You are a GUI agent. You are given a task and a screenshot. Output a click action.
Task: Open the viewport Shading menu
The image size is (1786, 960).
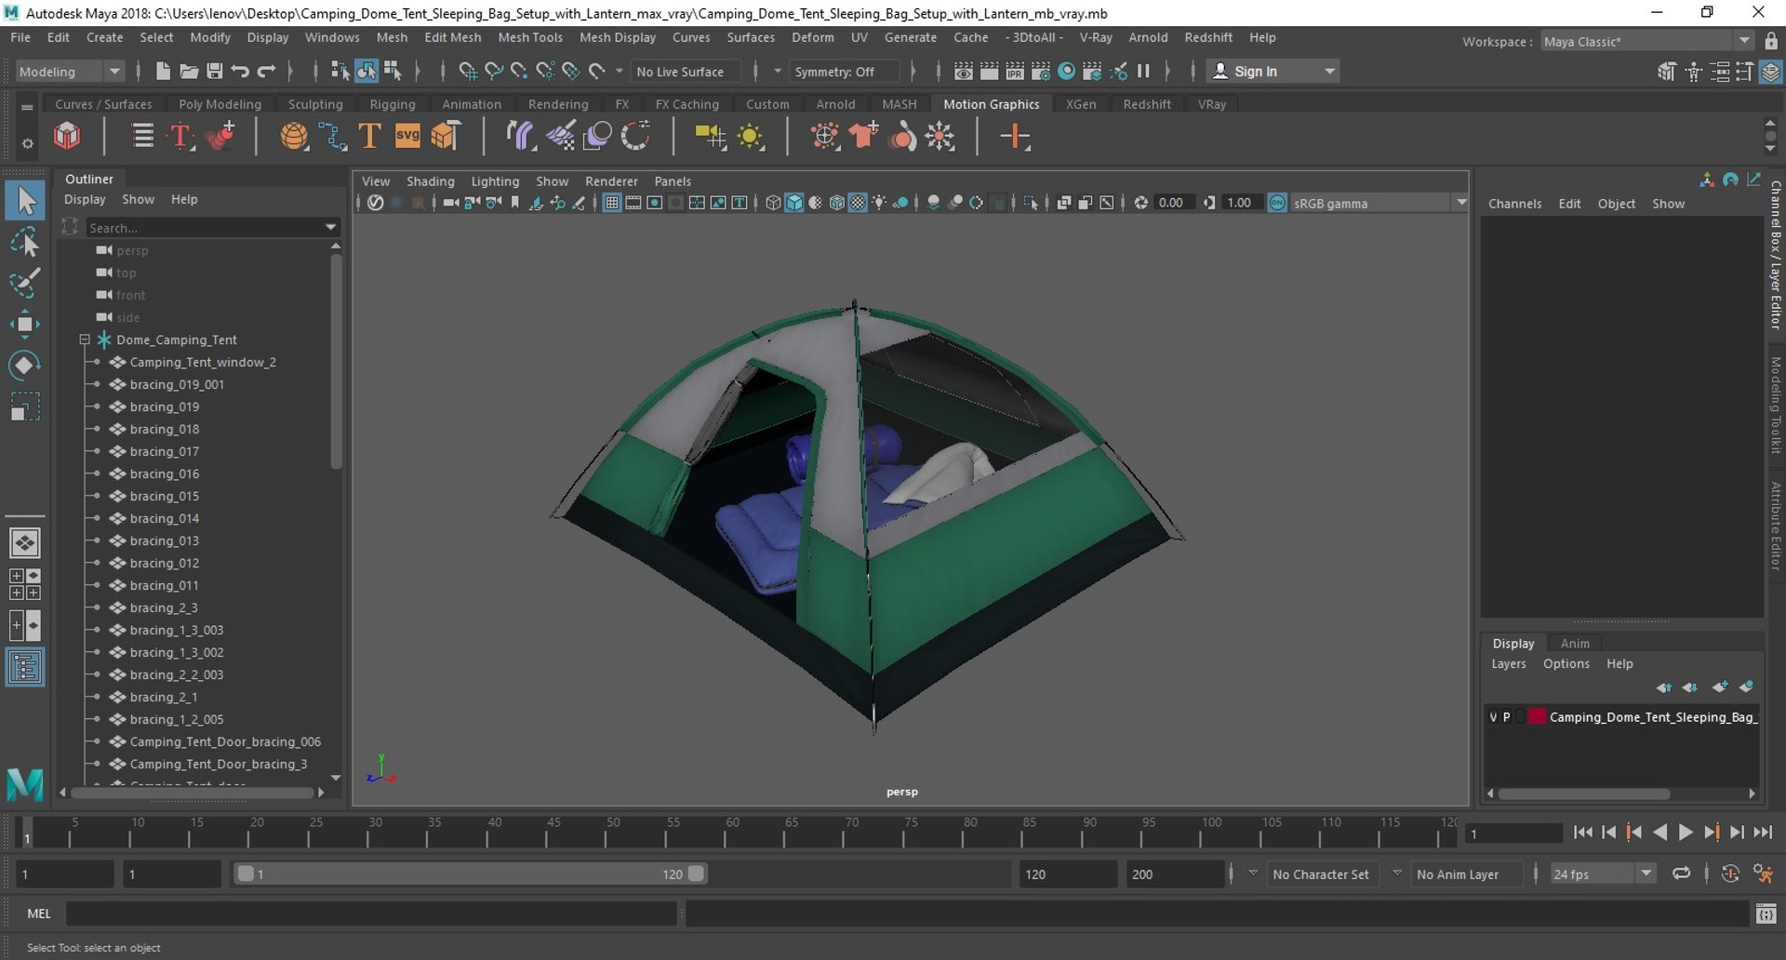point(430,181)
